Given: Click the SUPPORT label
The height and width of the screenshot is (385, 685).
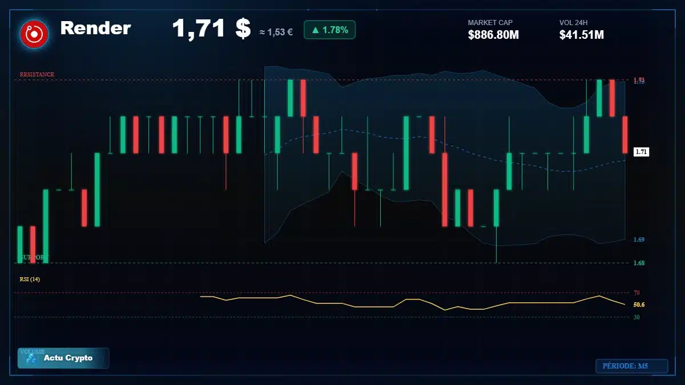Looking at the screenshot, I should coord(34,258).
